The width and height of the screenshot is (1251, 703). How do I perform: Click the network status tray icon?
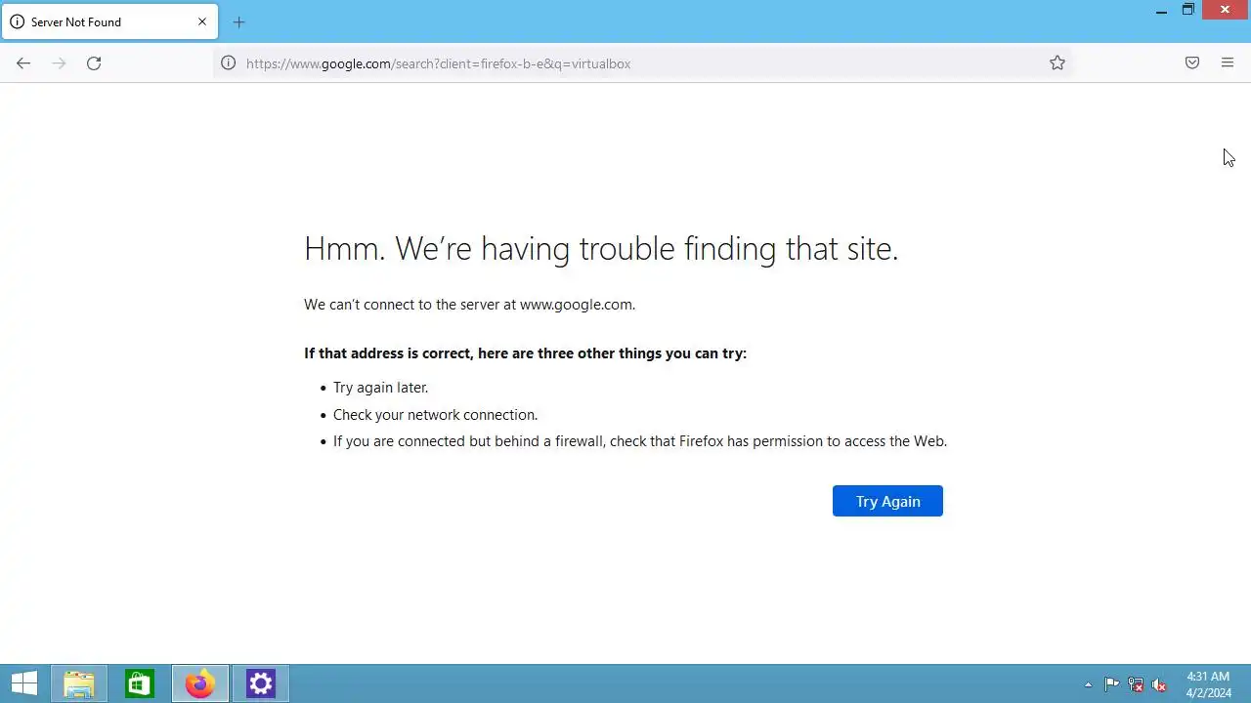[x=1136, y=684]
